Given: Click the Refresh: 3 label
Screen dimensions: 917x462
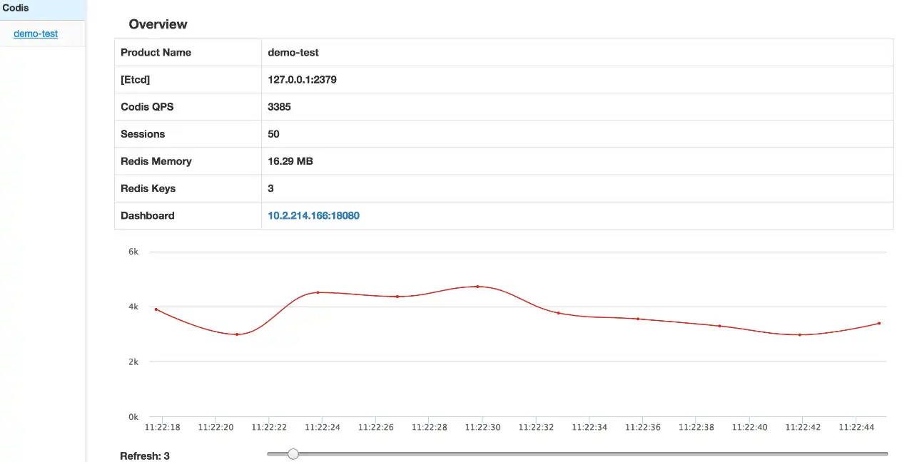Looking at the screenshot, I should (145, 456).
